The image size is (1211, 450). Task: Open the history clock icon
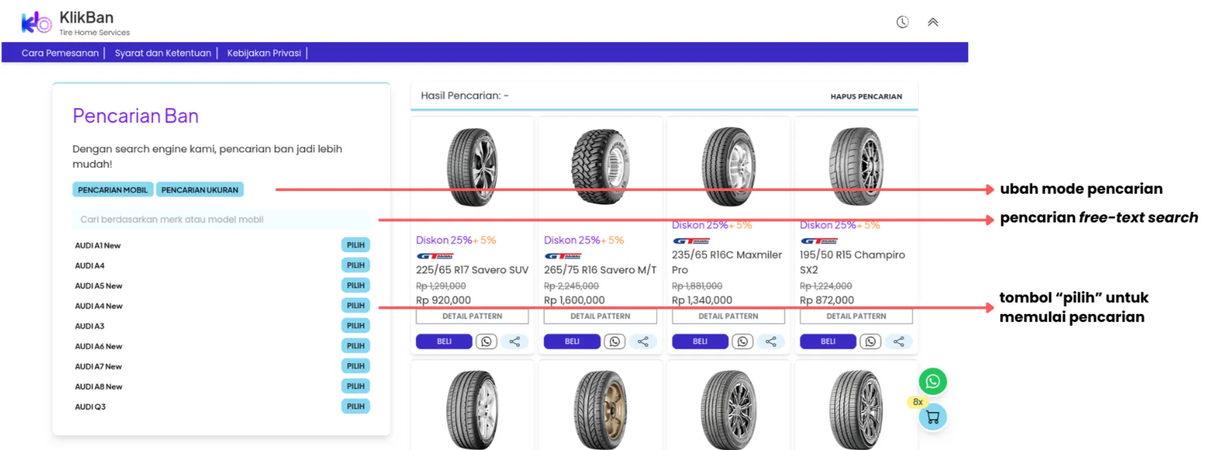point(903,22)
